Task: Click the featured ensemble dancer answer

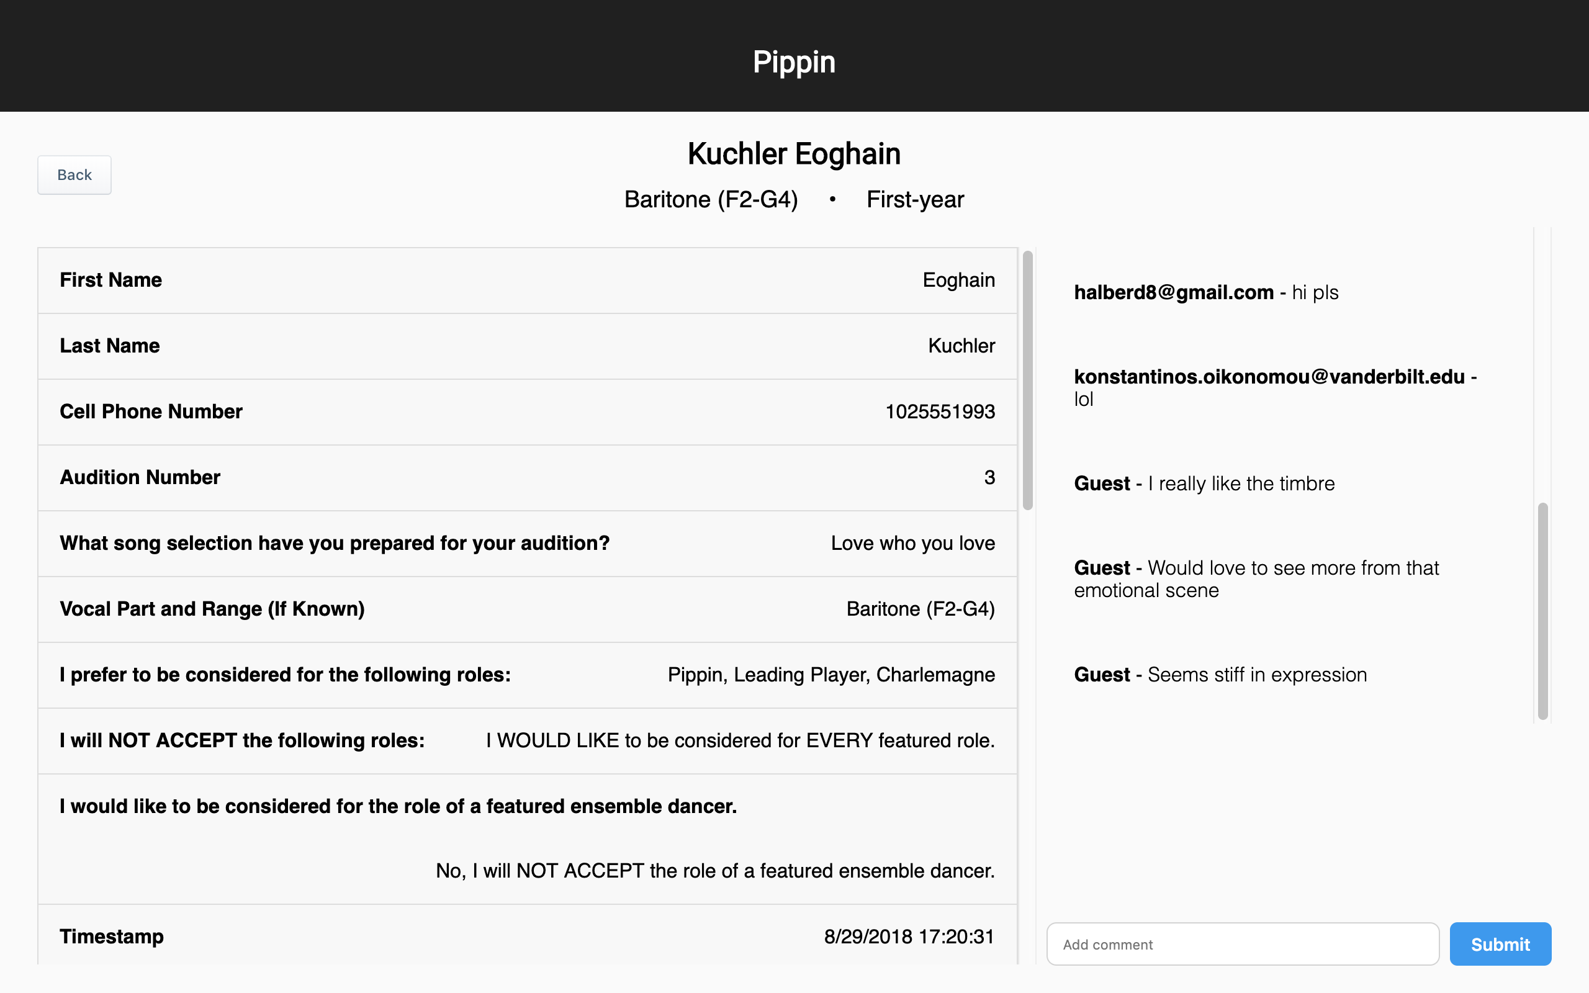Action: point(715,871)
